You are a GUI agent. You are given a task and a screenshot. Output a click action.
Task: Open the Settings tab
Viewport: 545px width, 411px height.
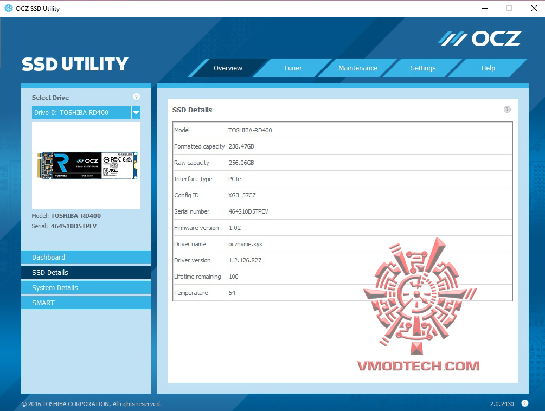point(423,68)
